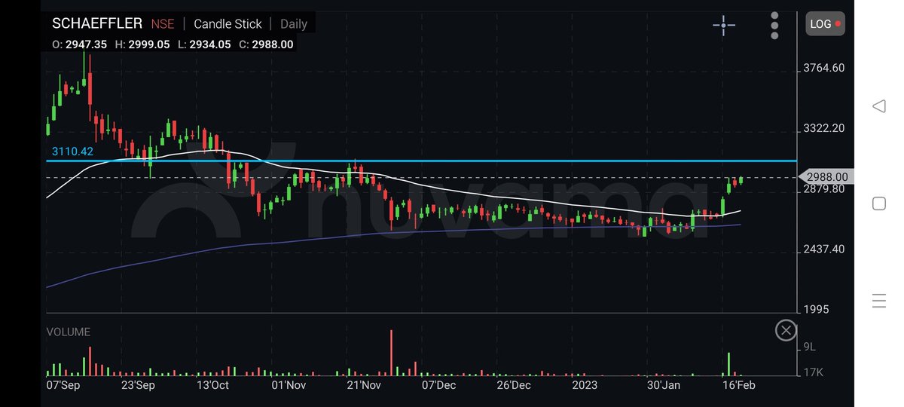The height and width of the screenshot is (407, 904).
Task: Tap the open price value 2947.35
Action: tap(86, 44)
